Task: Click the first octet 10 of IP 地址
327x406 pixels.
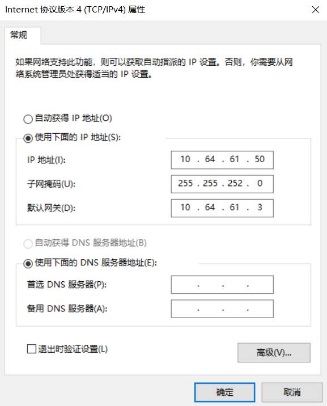Action: (185, 159)
